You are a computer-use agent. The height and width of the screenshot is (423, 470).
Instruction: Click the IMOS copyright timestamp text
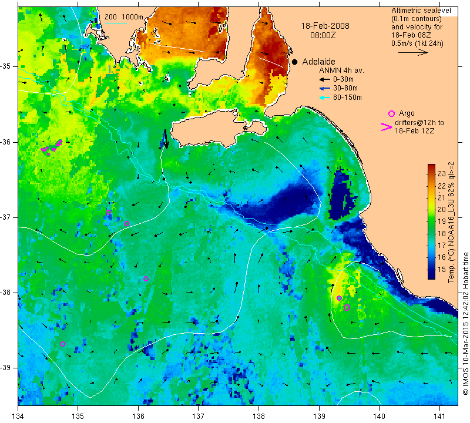465,323
